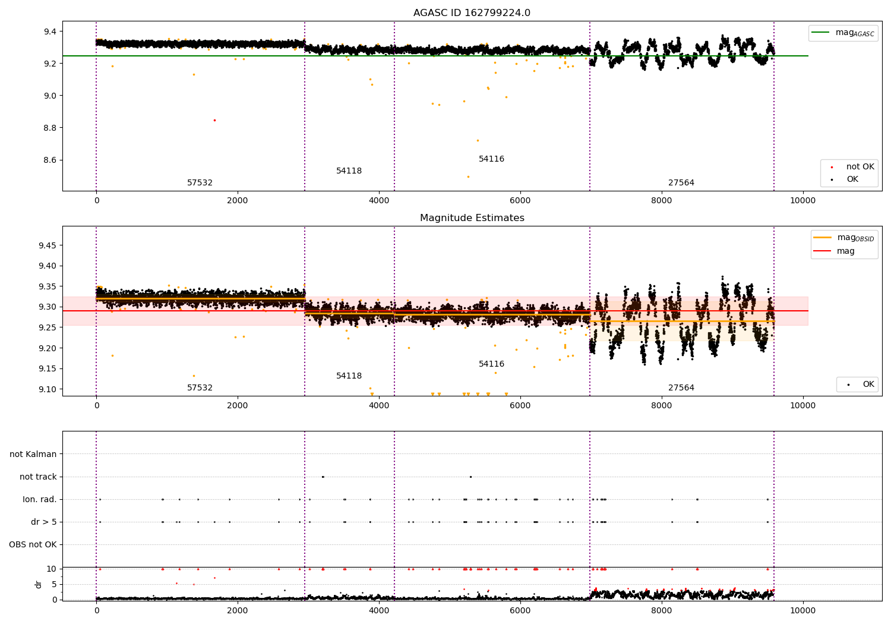Click obsid label 54118 in Magnitude Estimates plot
This screenshot has width=891, height=624.
349,376
